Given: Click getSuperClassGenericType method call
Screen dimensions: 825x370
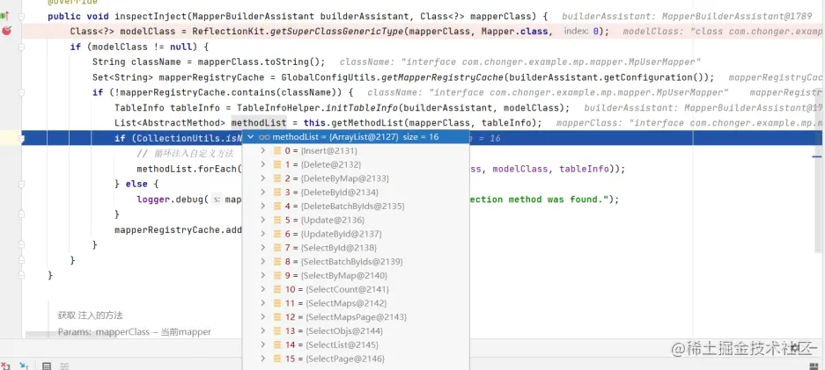Looking at the screenshot, I should click(336, 32).
